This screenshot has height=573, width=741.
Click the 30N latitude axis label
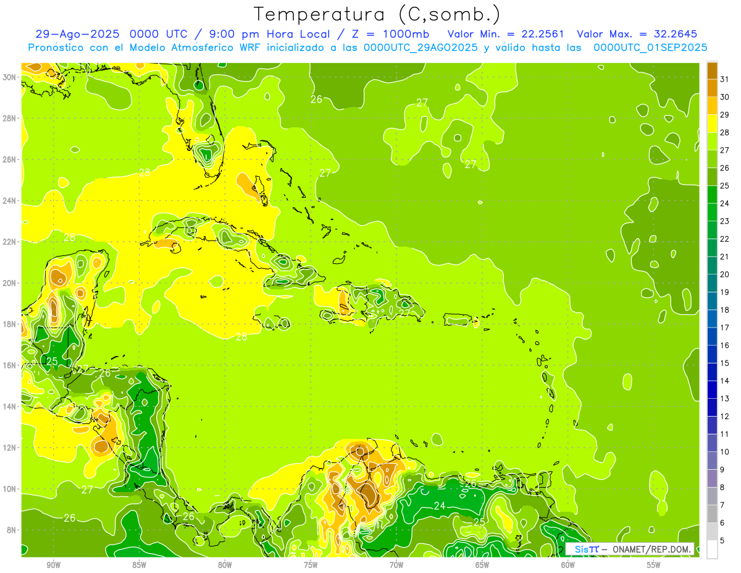[10, 77]
